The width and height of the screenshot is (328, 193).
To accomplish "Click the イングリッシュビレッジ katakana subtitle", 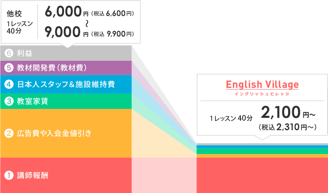I will click(x=262, y=94).
